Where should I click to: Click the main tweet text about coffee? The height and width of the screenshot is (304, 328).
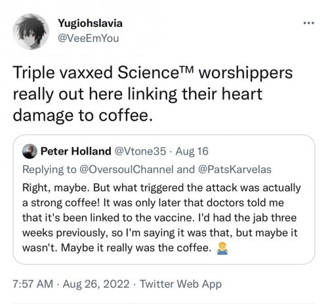coord(153,94)
